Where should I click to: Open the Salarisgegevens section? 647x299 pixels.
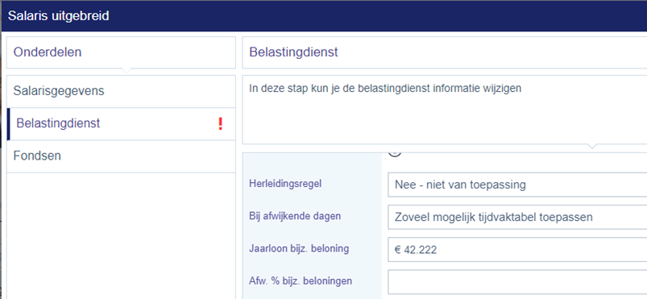tap(121, 91)
